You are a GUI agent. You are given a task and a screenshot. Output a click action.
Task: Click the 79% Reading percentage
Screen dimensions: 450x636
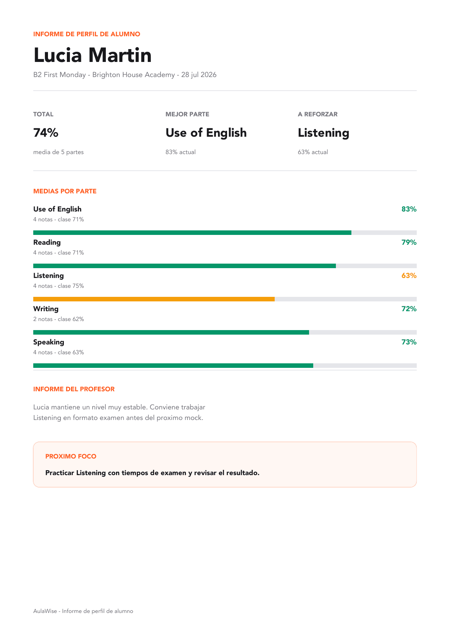409,242
